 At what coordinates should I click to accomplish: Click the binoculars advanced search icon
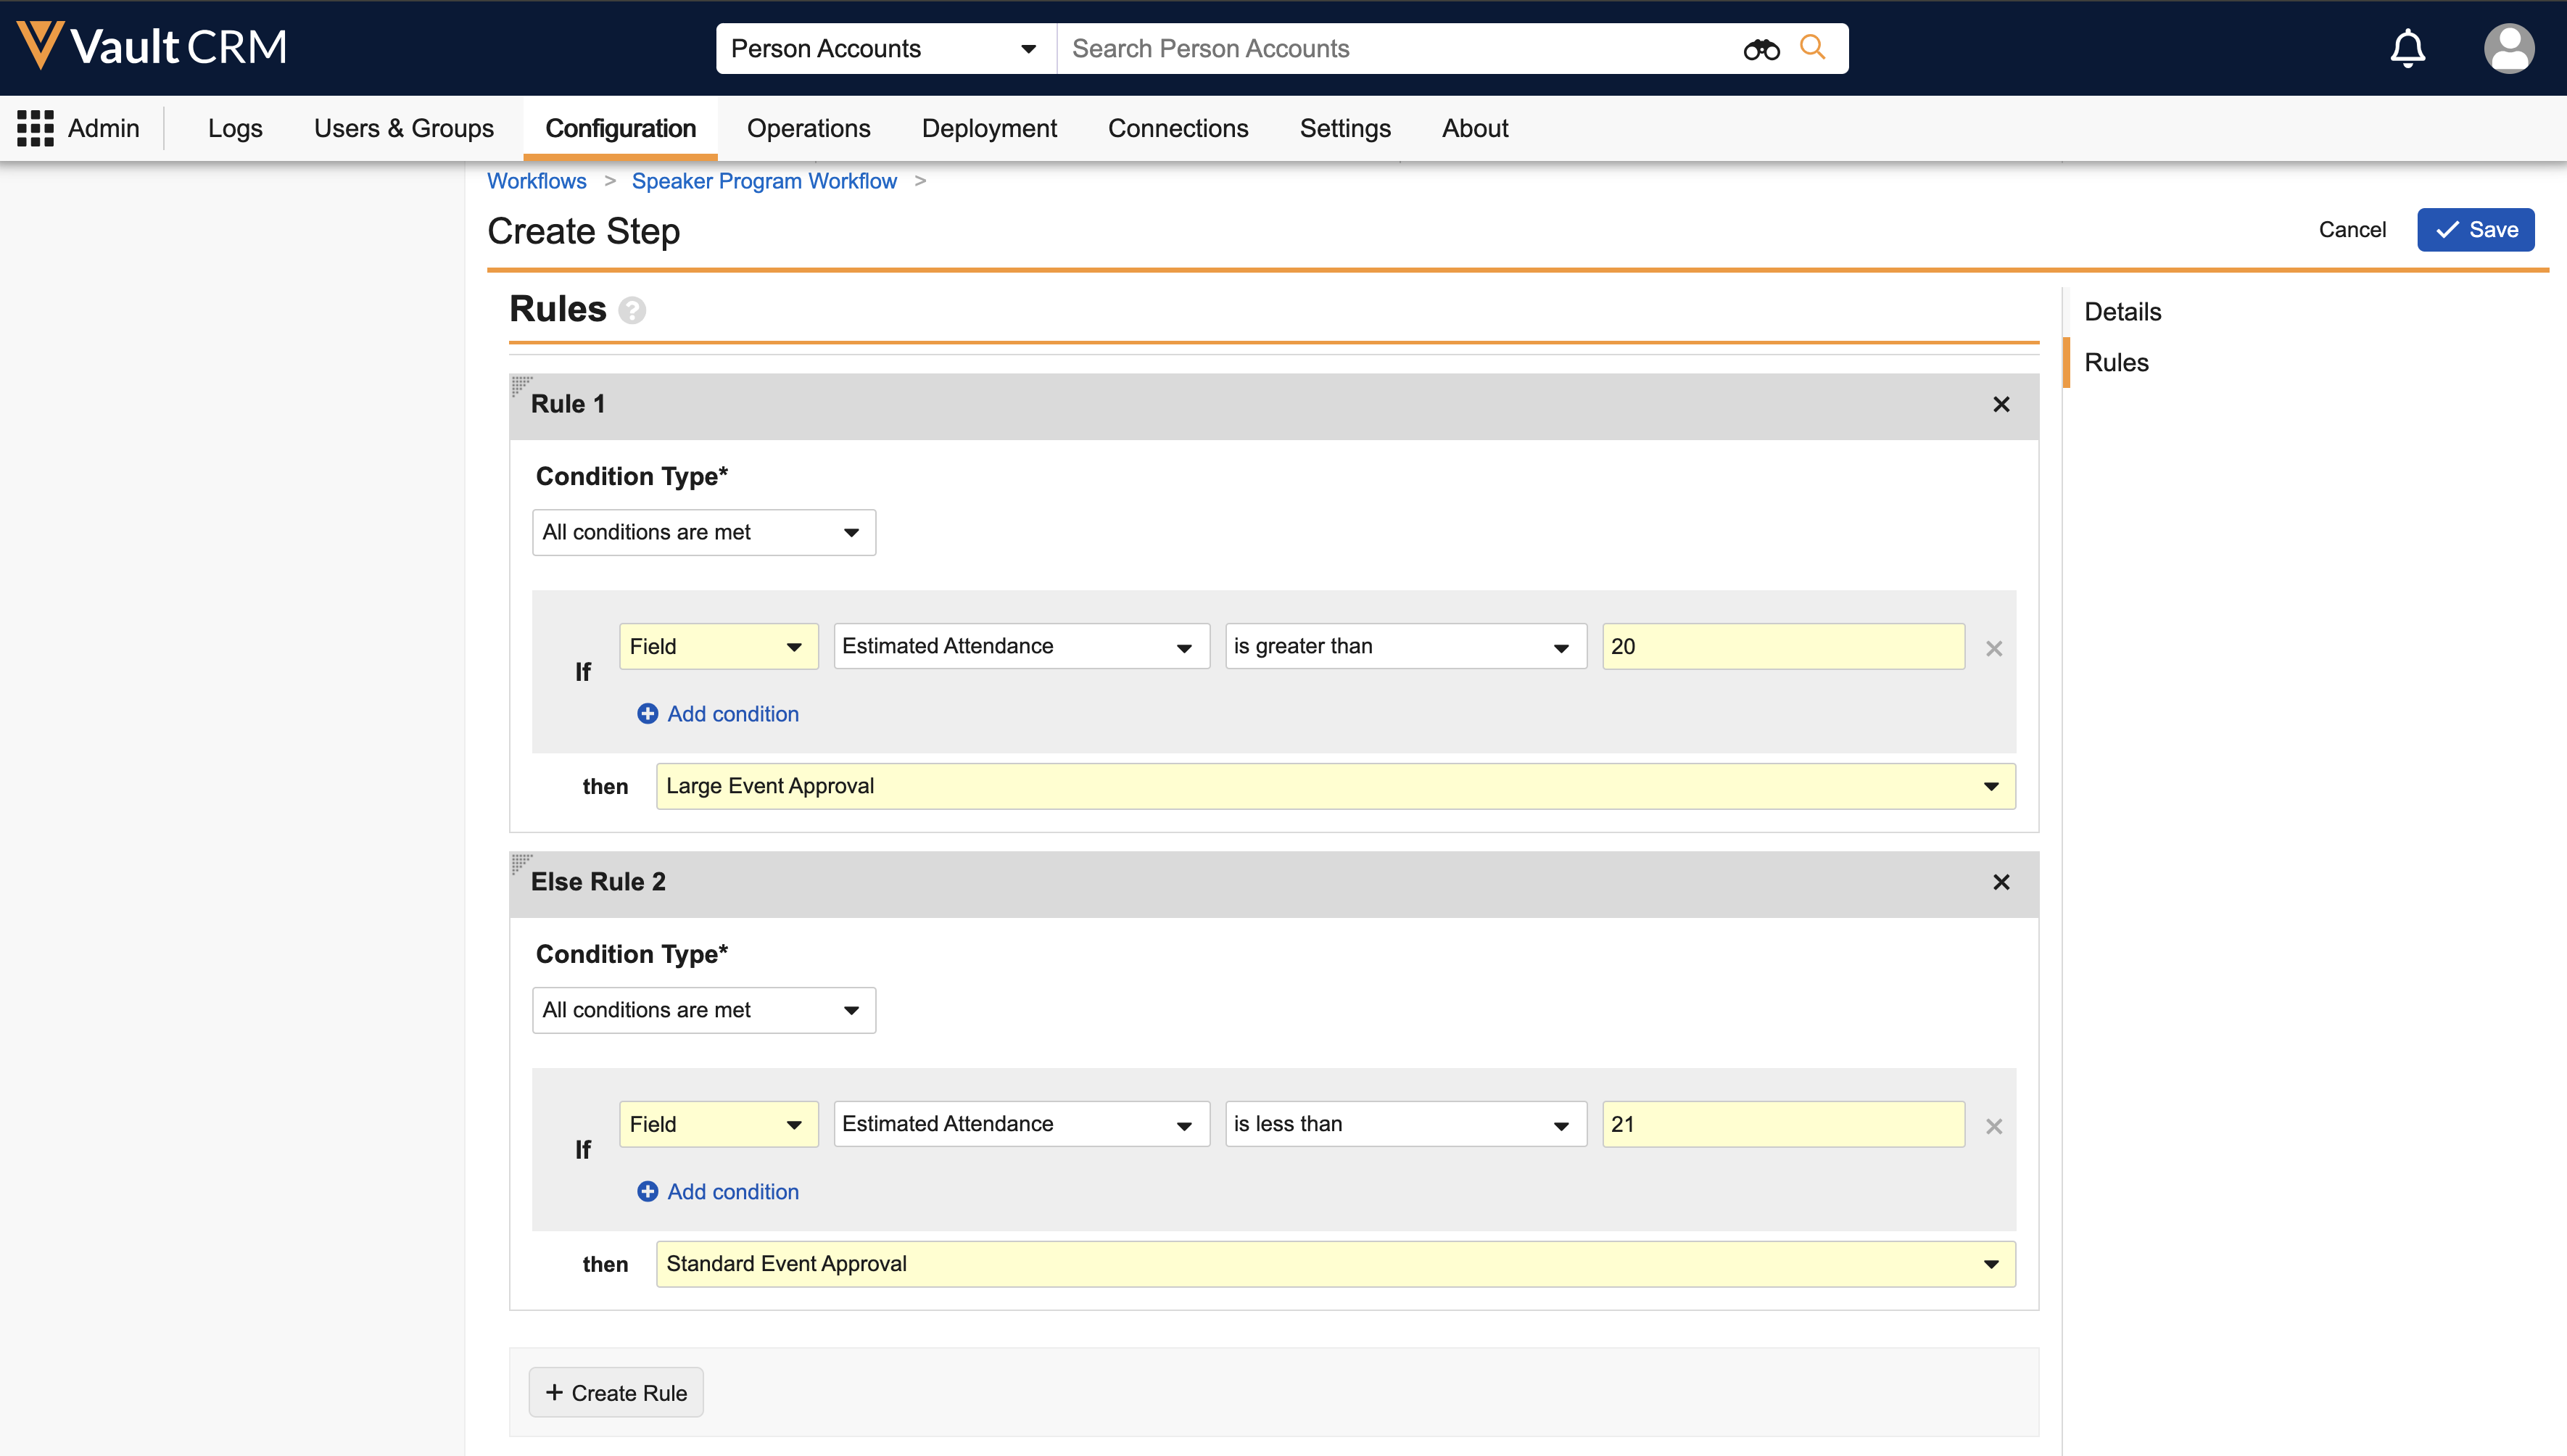coord(1761,49)
